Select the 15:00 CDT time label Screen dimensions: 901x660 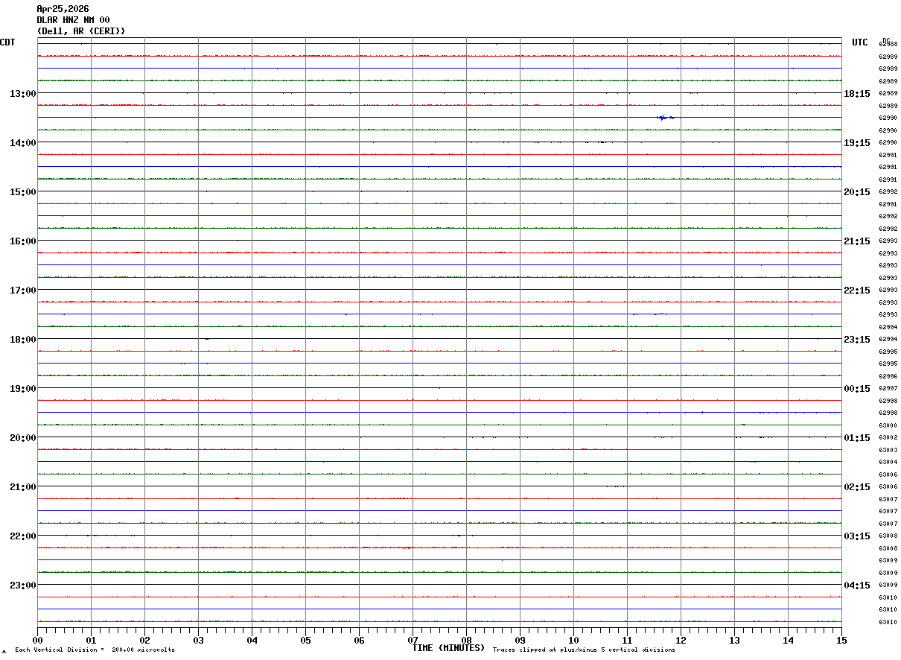[x=23, y=191]
